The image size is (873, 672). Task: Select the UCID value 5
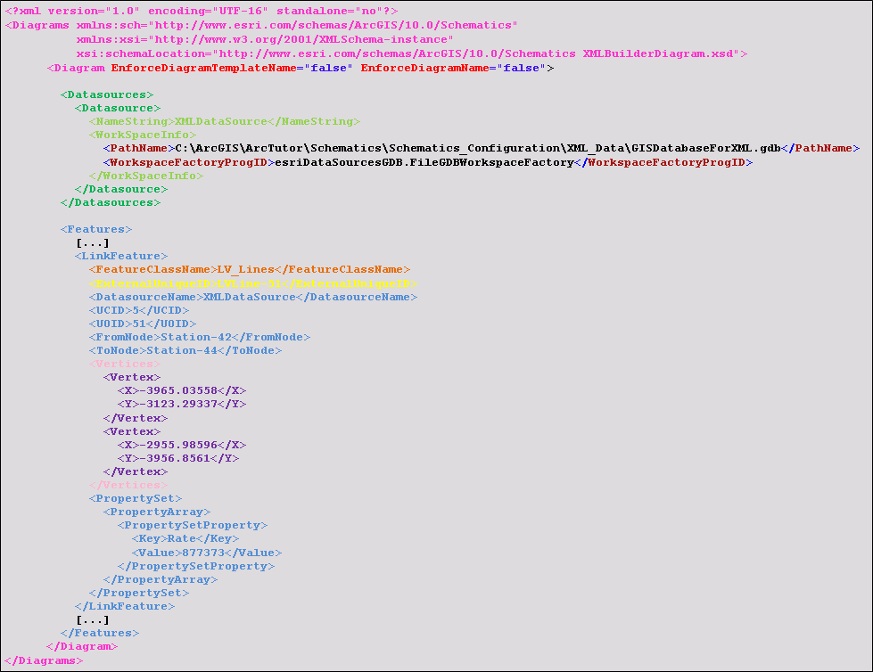click(134, 309)
